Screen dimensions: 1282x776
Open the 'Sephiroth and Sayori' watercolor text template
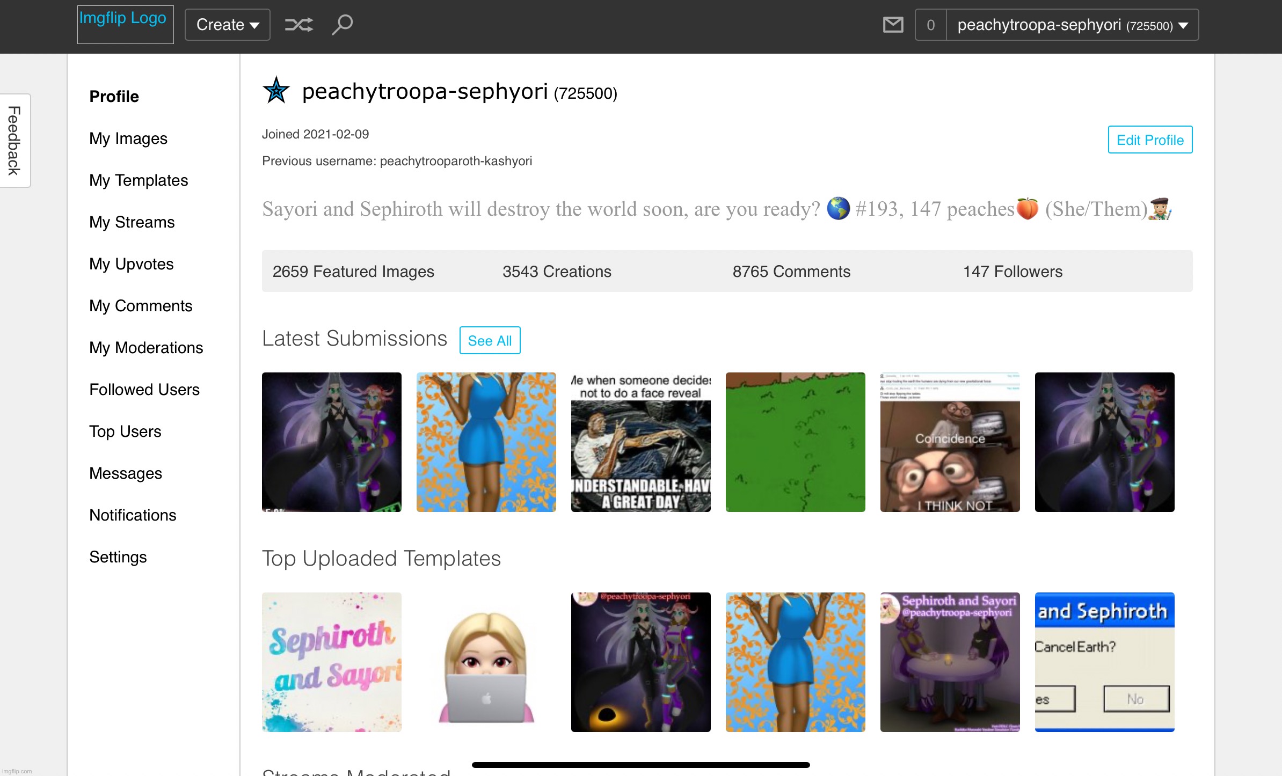click(332, 662)
